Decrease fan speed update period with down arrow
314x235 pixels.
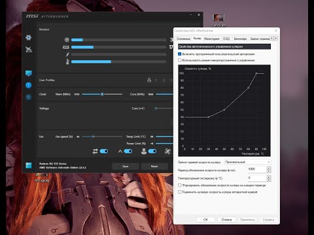pyautogui.click(x=269, y=171)
